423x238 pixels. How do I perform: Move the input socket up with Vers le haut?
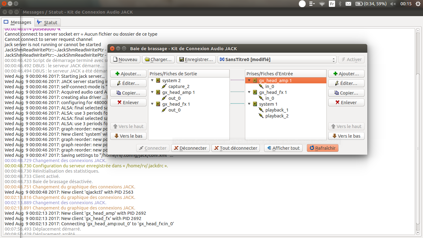(x=347, y=126)
